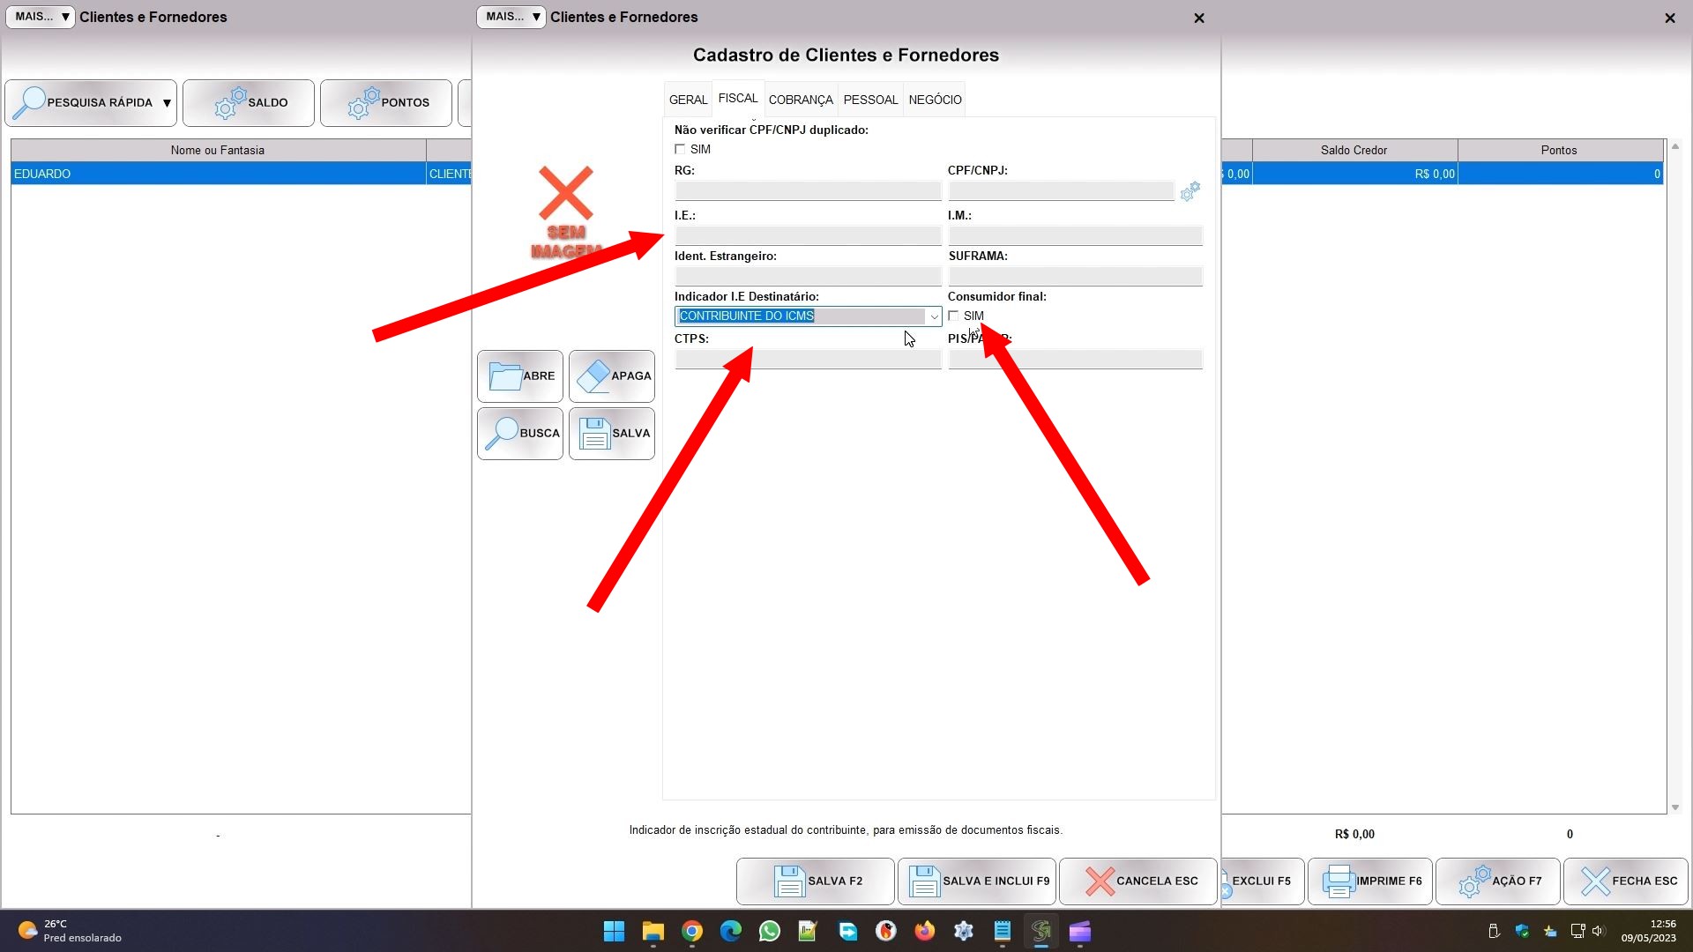This screenshot has width=1693, height=952.
Task: Go to the NEGÓCIO tab
Action: (x=935, y=100)
